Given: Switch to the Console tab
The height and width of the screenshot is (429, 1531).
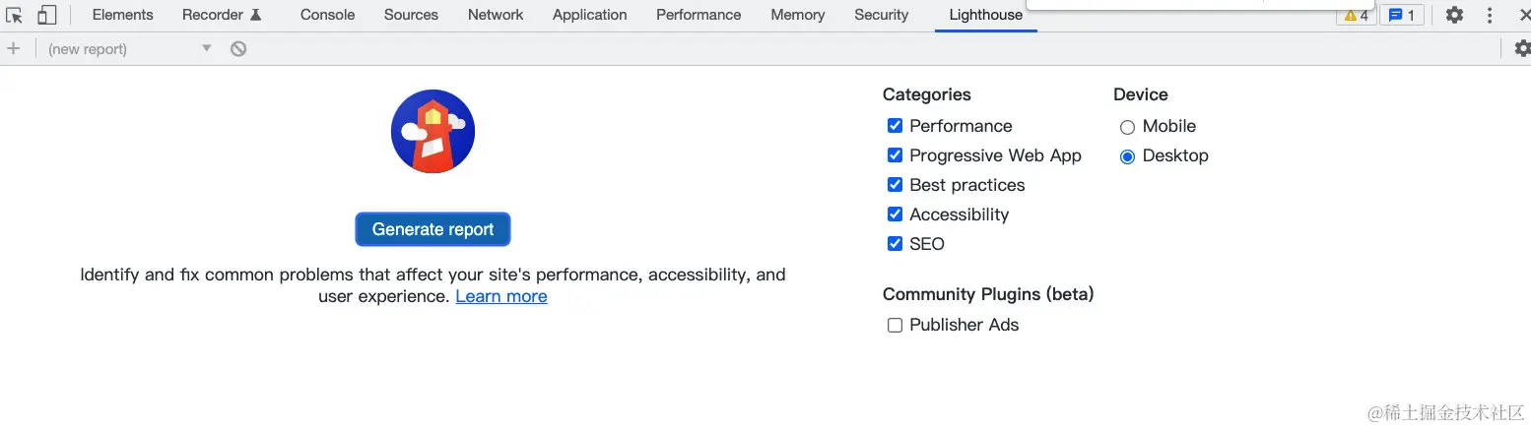Looking at the screenshot, I should coord(327,15).
